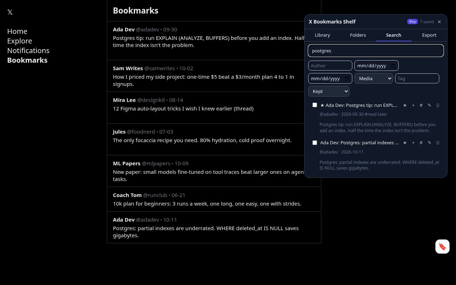Click Bookmarks in the sidebar navigation
This screenshot has width=456, height=285.
tap(27, 60)
